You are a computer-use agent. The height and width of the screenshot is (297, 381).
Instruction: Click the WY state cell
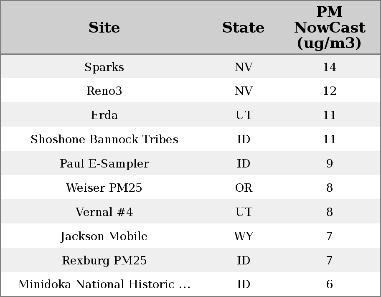click(243, 236)
